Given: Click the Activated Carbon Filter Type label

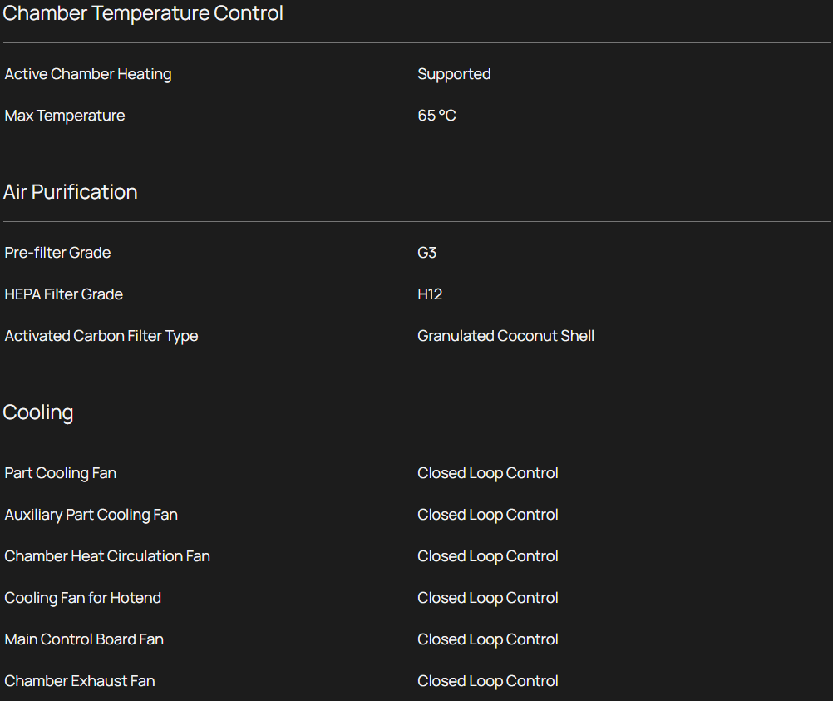Looking at the screenshot, I should [101, 336].
